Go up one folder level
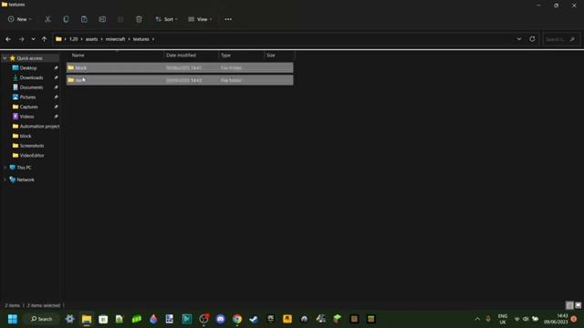Viewport: 584px width, 328px height. [45, 39]
